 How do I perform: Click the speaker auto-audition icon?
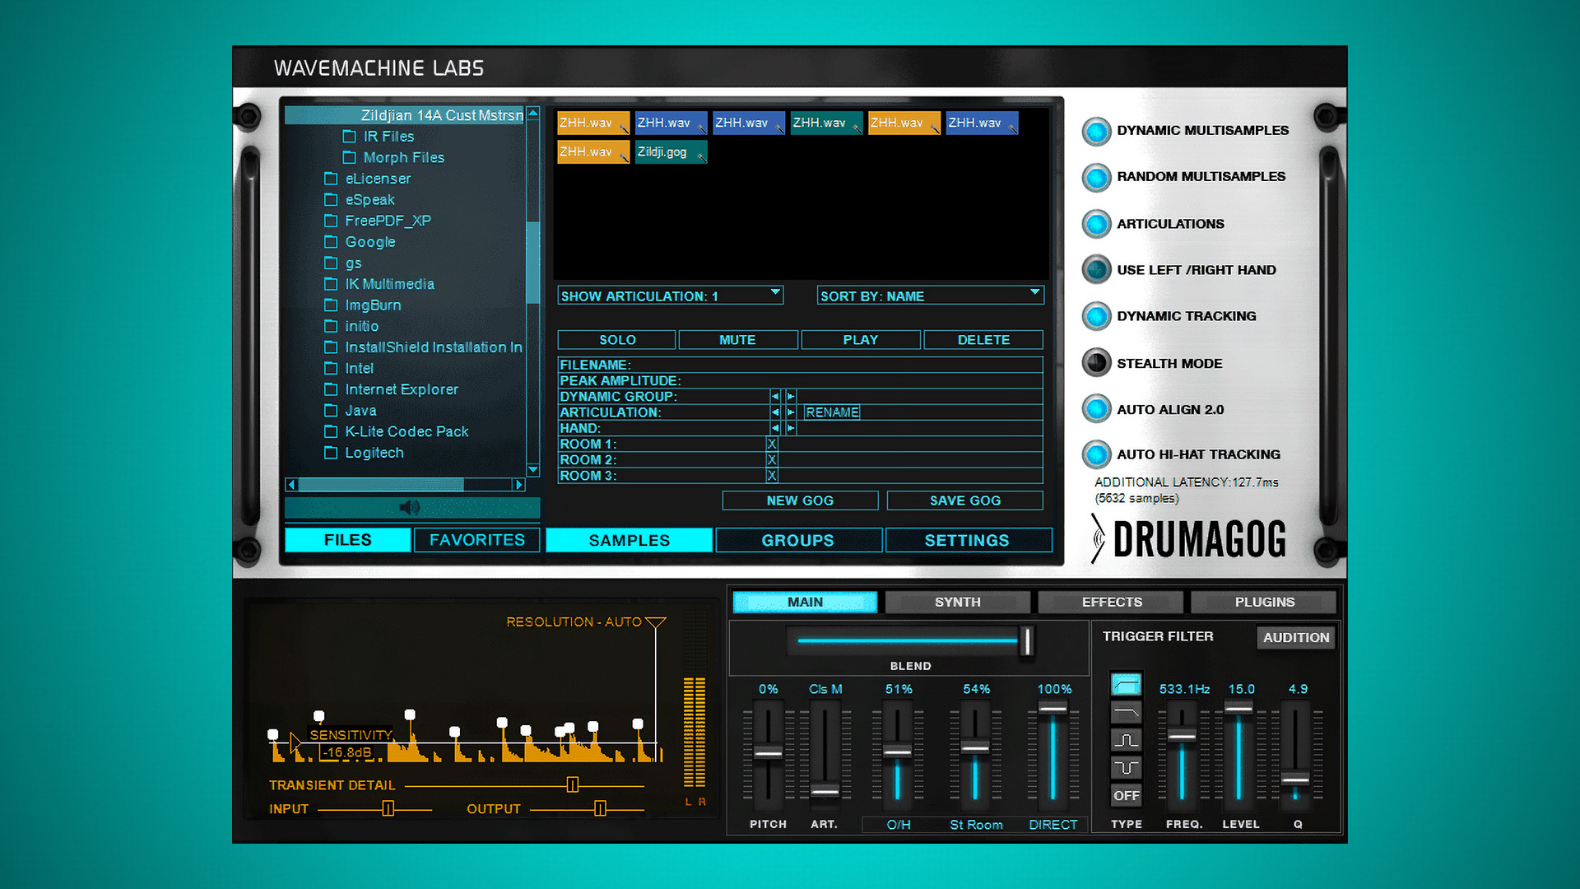(410, 508)
